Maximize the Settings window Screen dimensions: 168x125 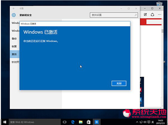[129, 8]
